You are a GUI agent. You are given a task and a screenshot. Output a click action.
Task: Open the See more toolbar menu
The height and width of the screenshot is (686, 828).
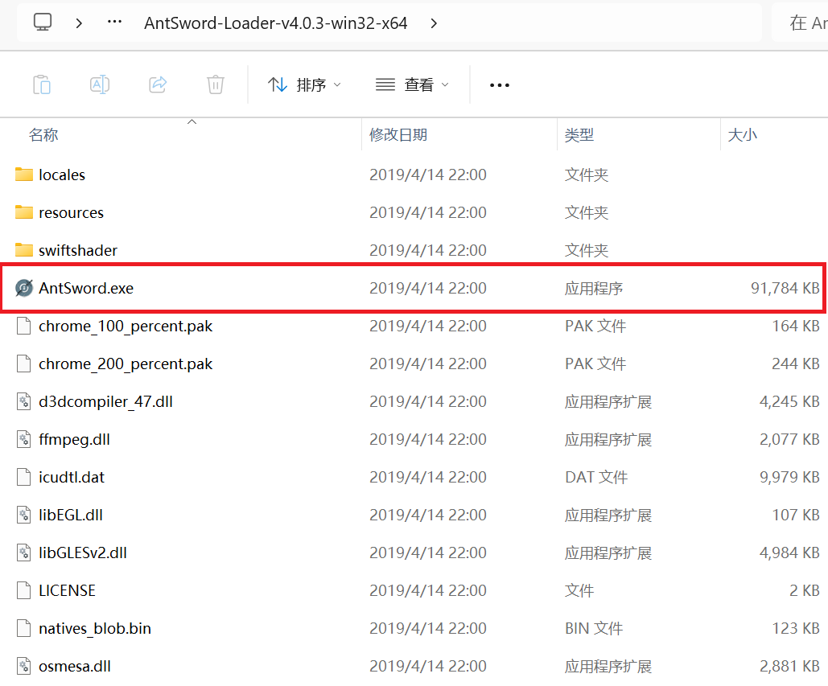[x=500, y=85]
